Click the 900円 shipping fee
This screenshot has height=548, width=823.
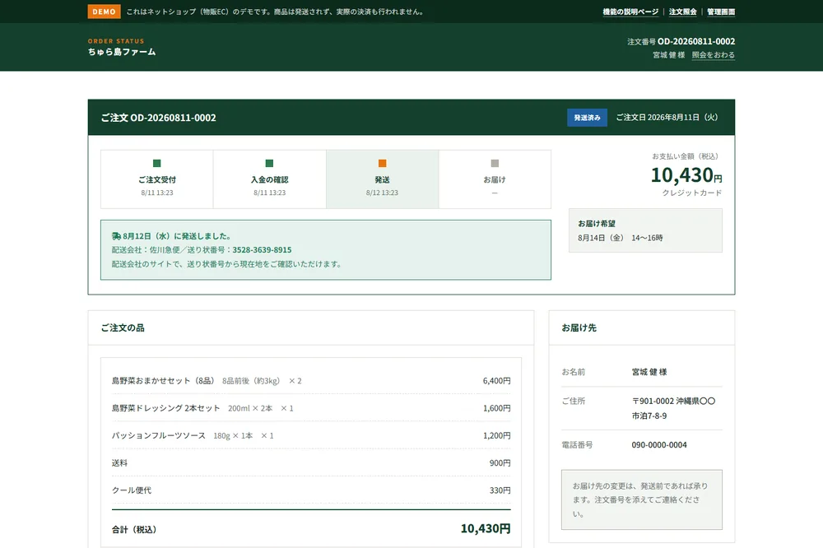tap(500, 462)
